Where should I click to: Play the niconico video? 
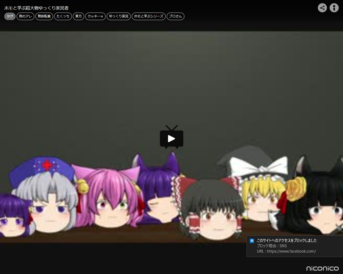(x=171, y=138)
